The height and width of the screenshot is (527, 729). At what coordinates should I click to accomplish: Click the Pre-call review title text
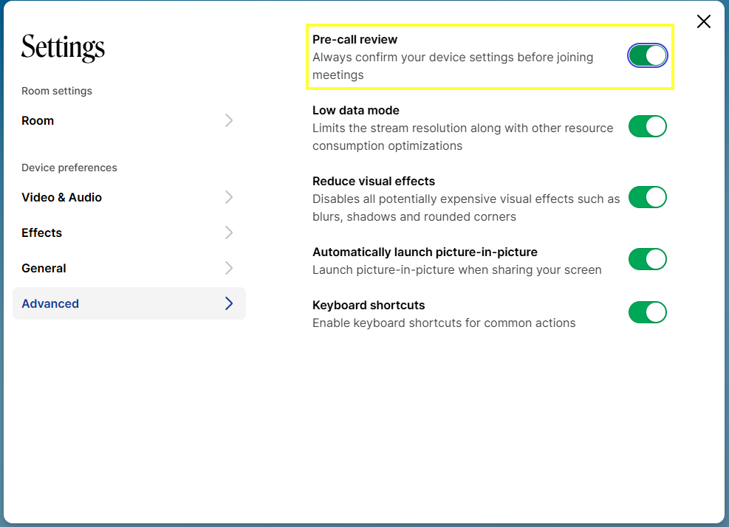tap(355, 40)
